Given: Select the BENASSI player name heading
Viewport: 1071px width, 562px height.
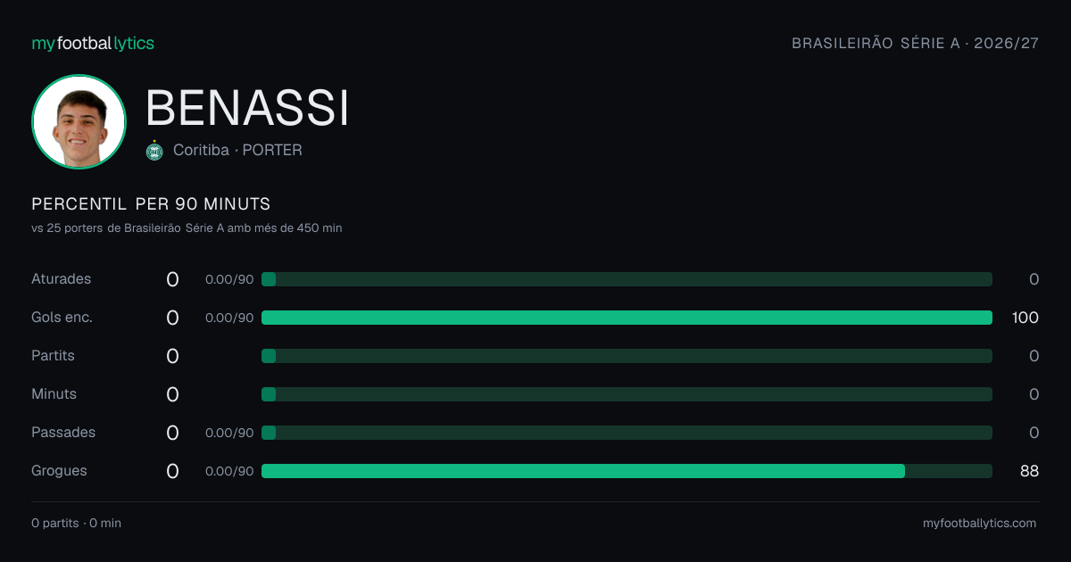Looking at the screenshot, I should (x=247, y=108).
